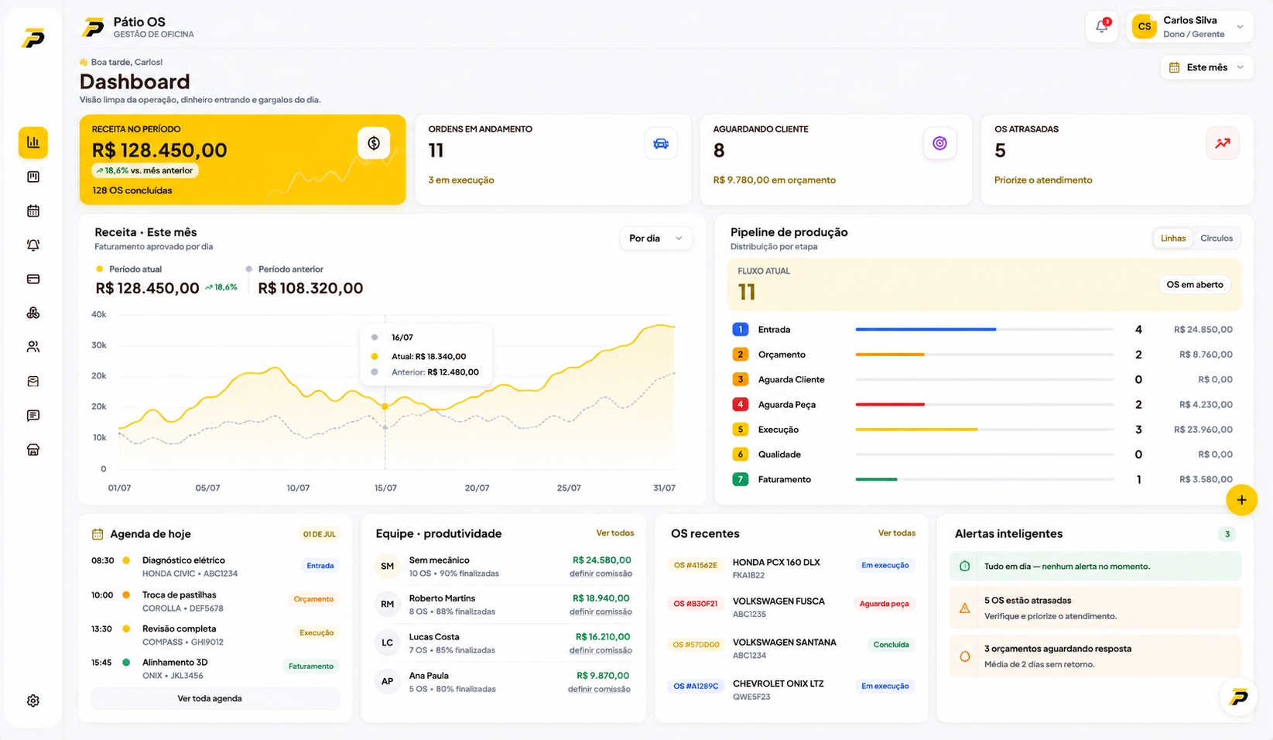Toggle the Período anterior legend item
Image resolution: width=1273 pixels, height=740 pixels.
click(284, 269)
